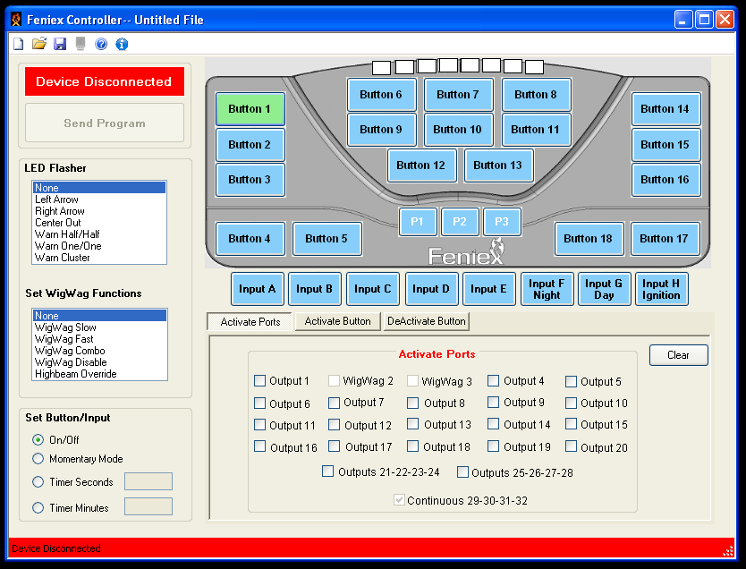
Task: Select Button 1 on the controller
Action: pos(250,109)
